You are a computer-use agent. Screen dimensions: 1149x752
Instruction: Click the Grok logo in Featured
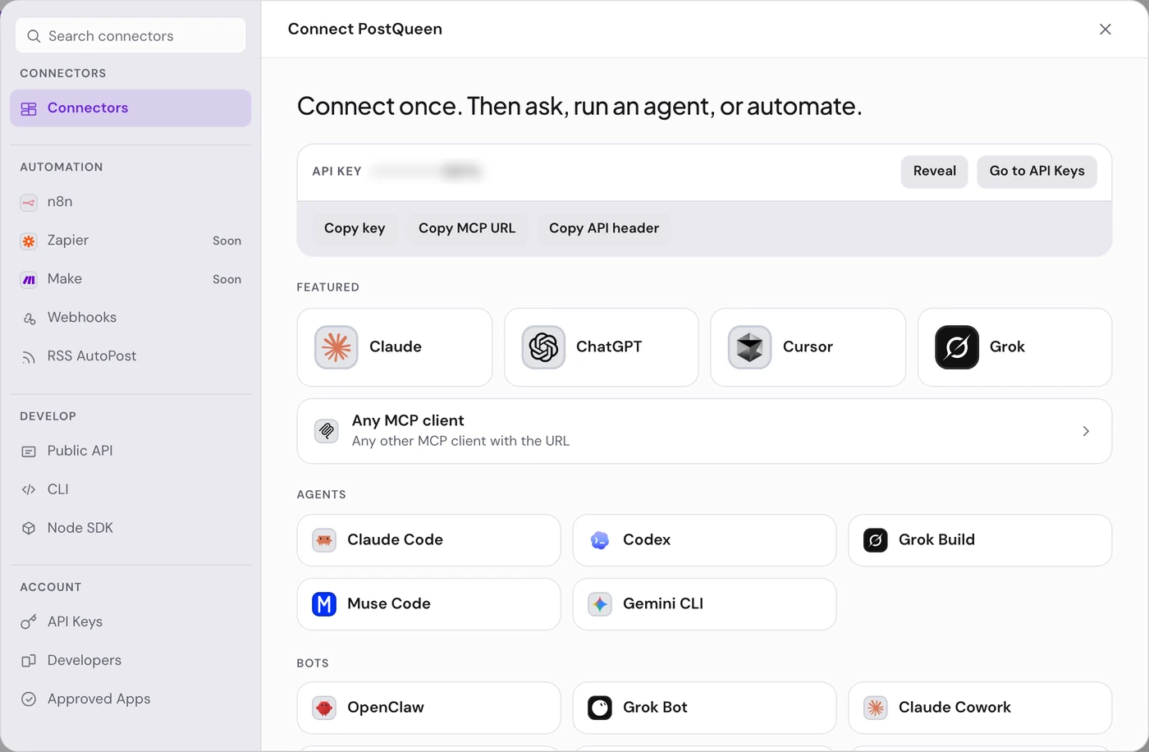tap(957, 347)
